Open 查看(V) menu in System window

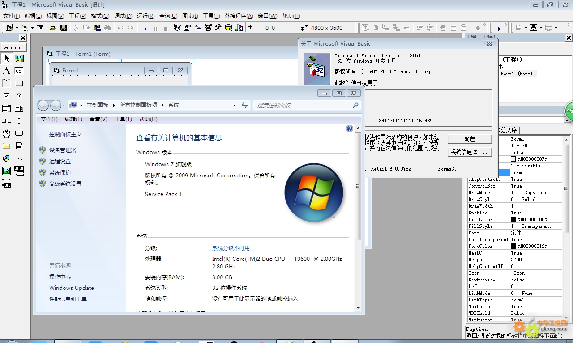(x=98, y=119)
